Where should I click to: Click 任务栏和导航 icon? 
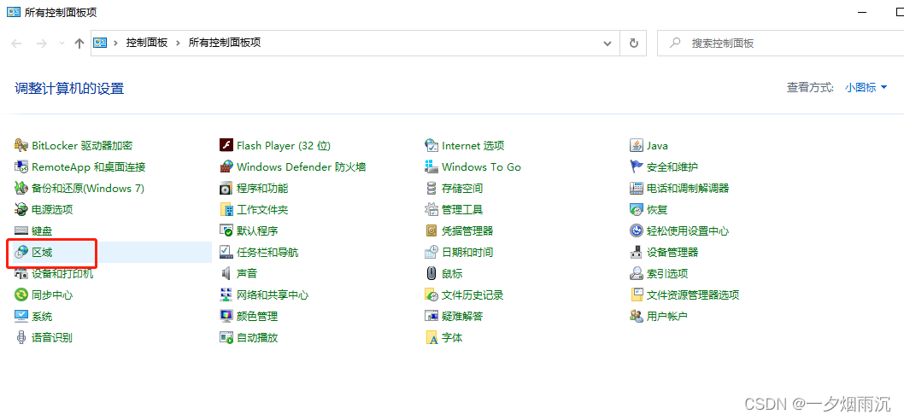pos(226,253)
